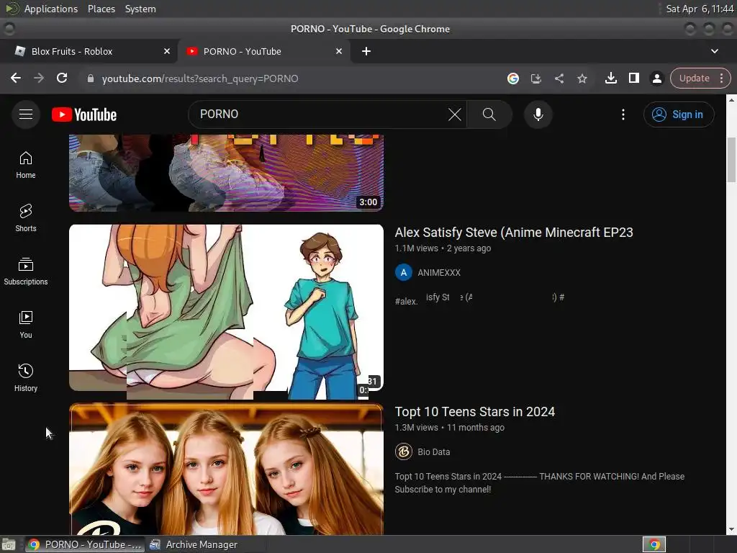
Task: Expand the tab search dropdown chevron
Action: pos(714,51)
